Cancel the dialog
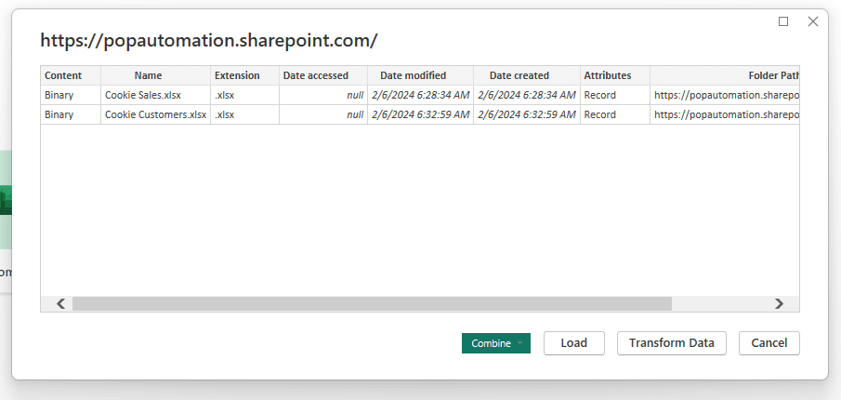The image size is (841, 400). 769,343
